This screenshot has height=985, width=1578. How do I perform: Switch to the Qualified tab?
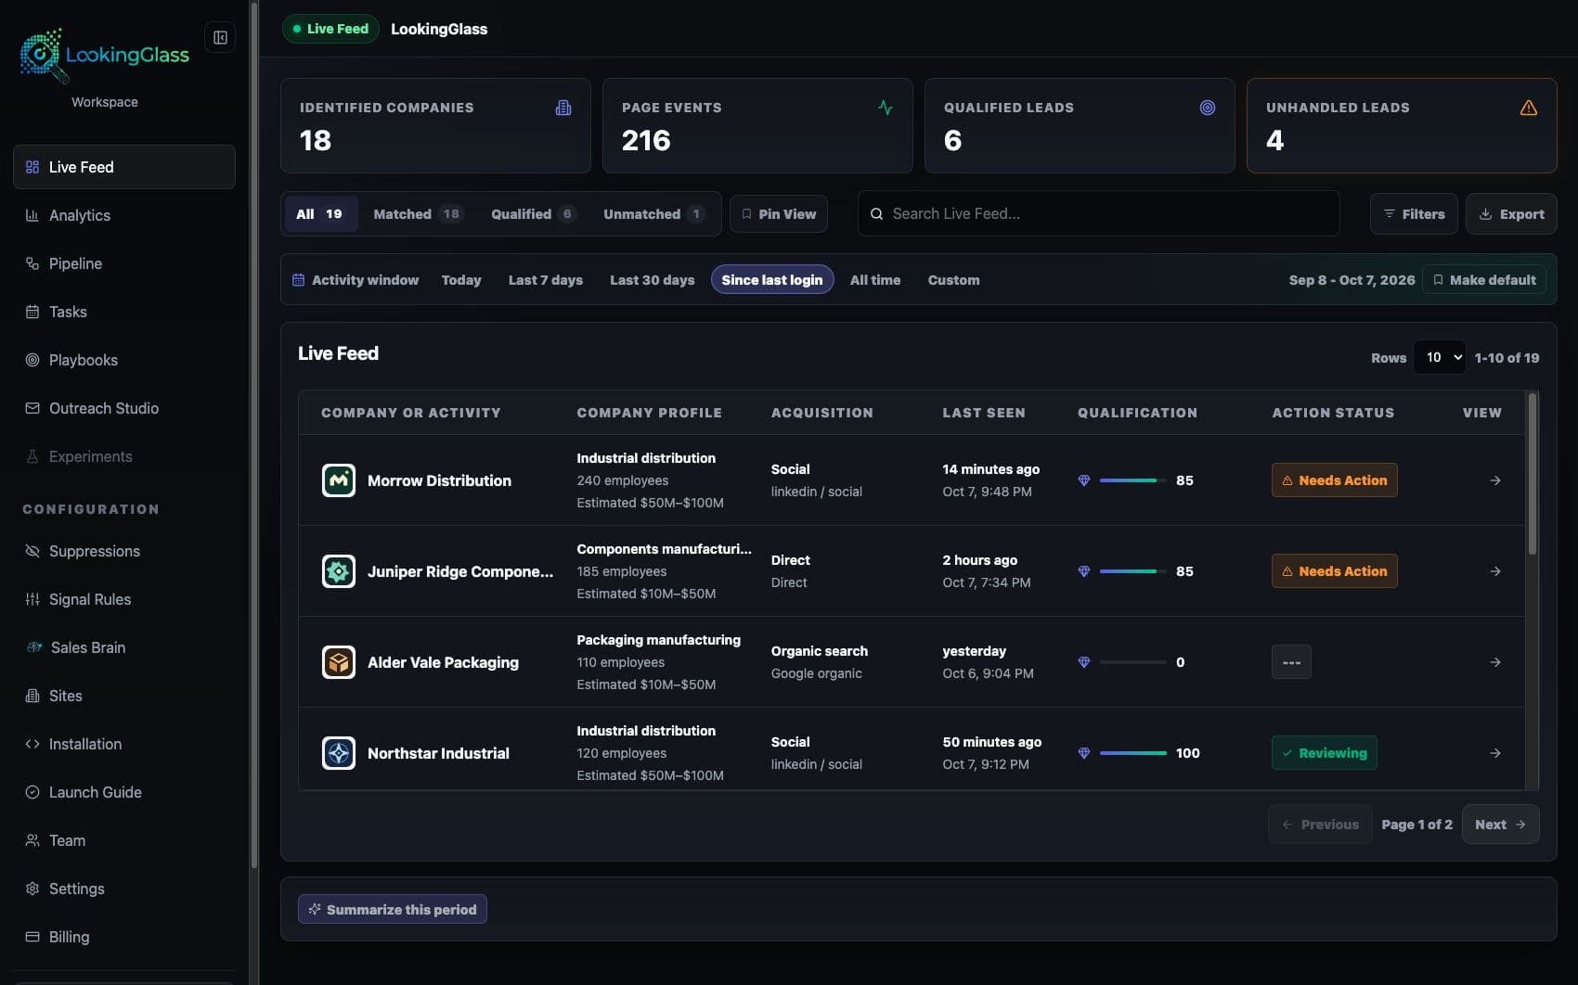(534, 214)
